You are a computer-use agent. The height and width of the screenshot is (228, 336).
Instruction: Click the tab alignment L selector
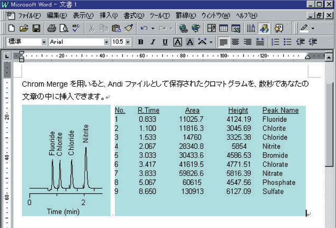pos(7,56)
